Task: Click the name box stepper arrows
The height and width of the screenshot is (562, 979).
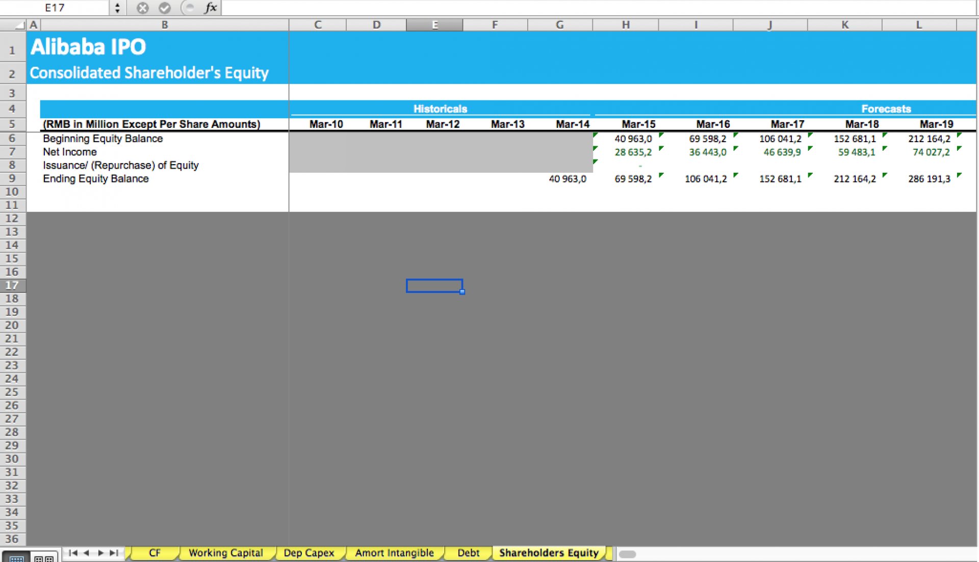Action: pos(117,8)
